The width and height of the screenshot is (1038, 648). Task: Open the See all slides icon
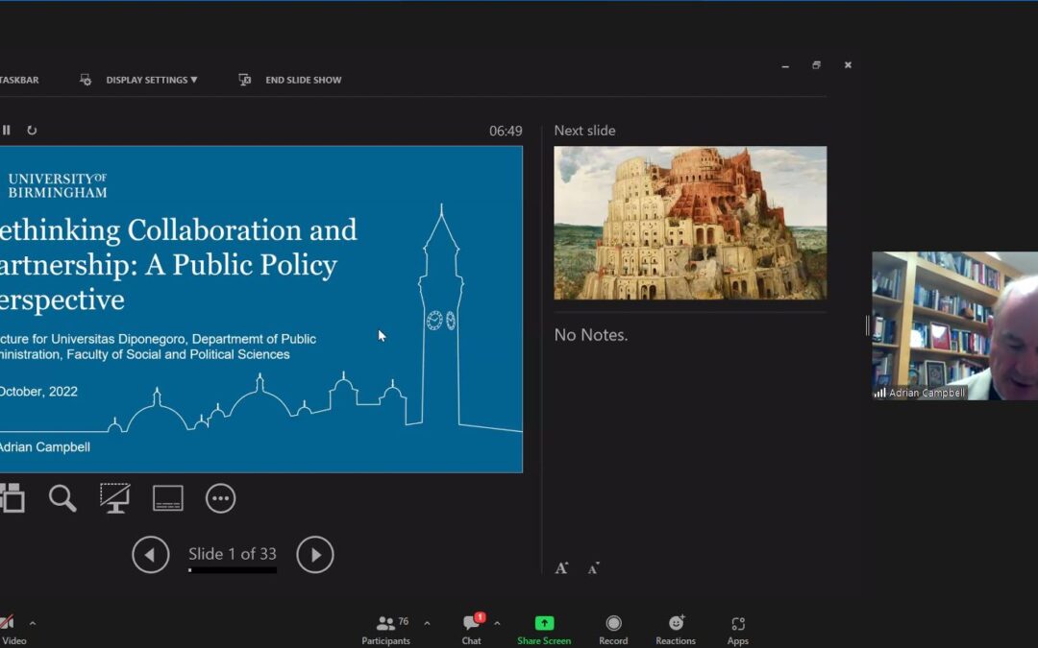pyautogui.click(x=12, y=498)
